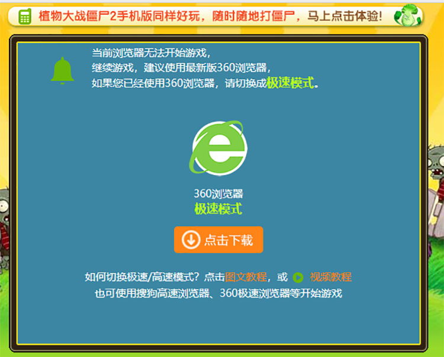Click the green calculator icon in the banner
444x357 pixels.
pos(25,17)
